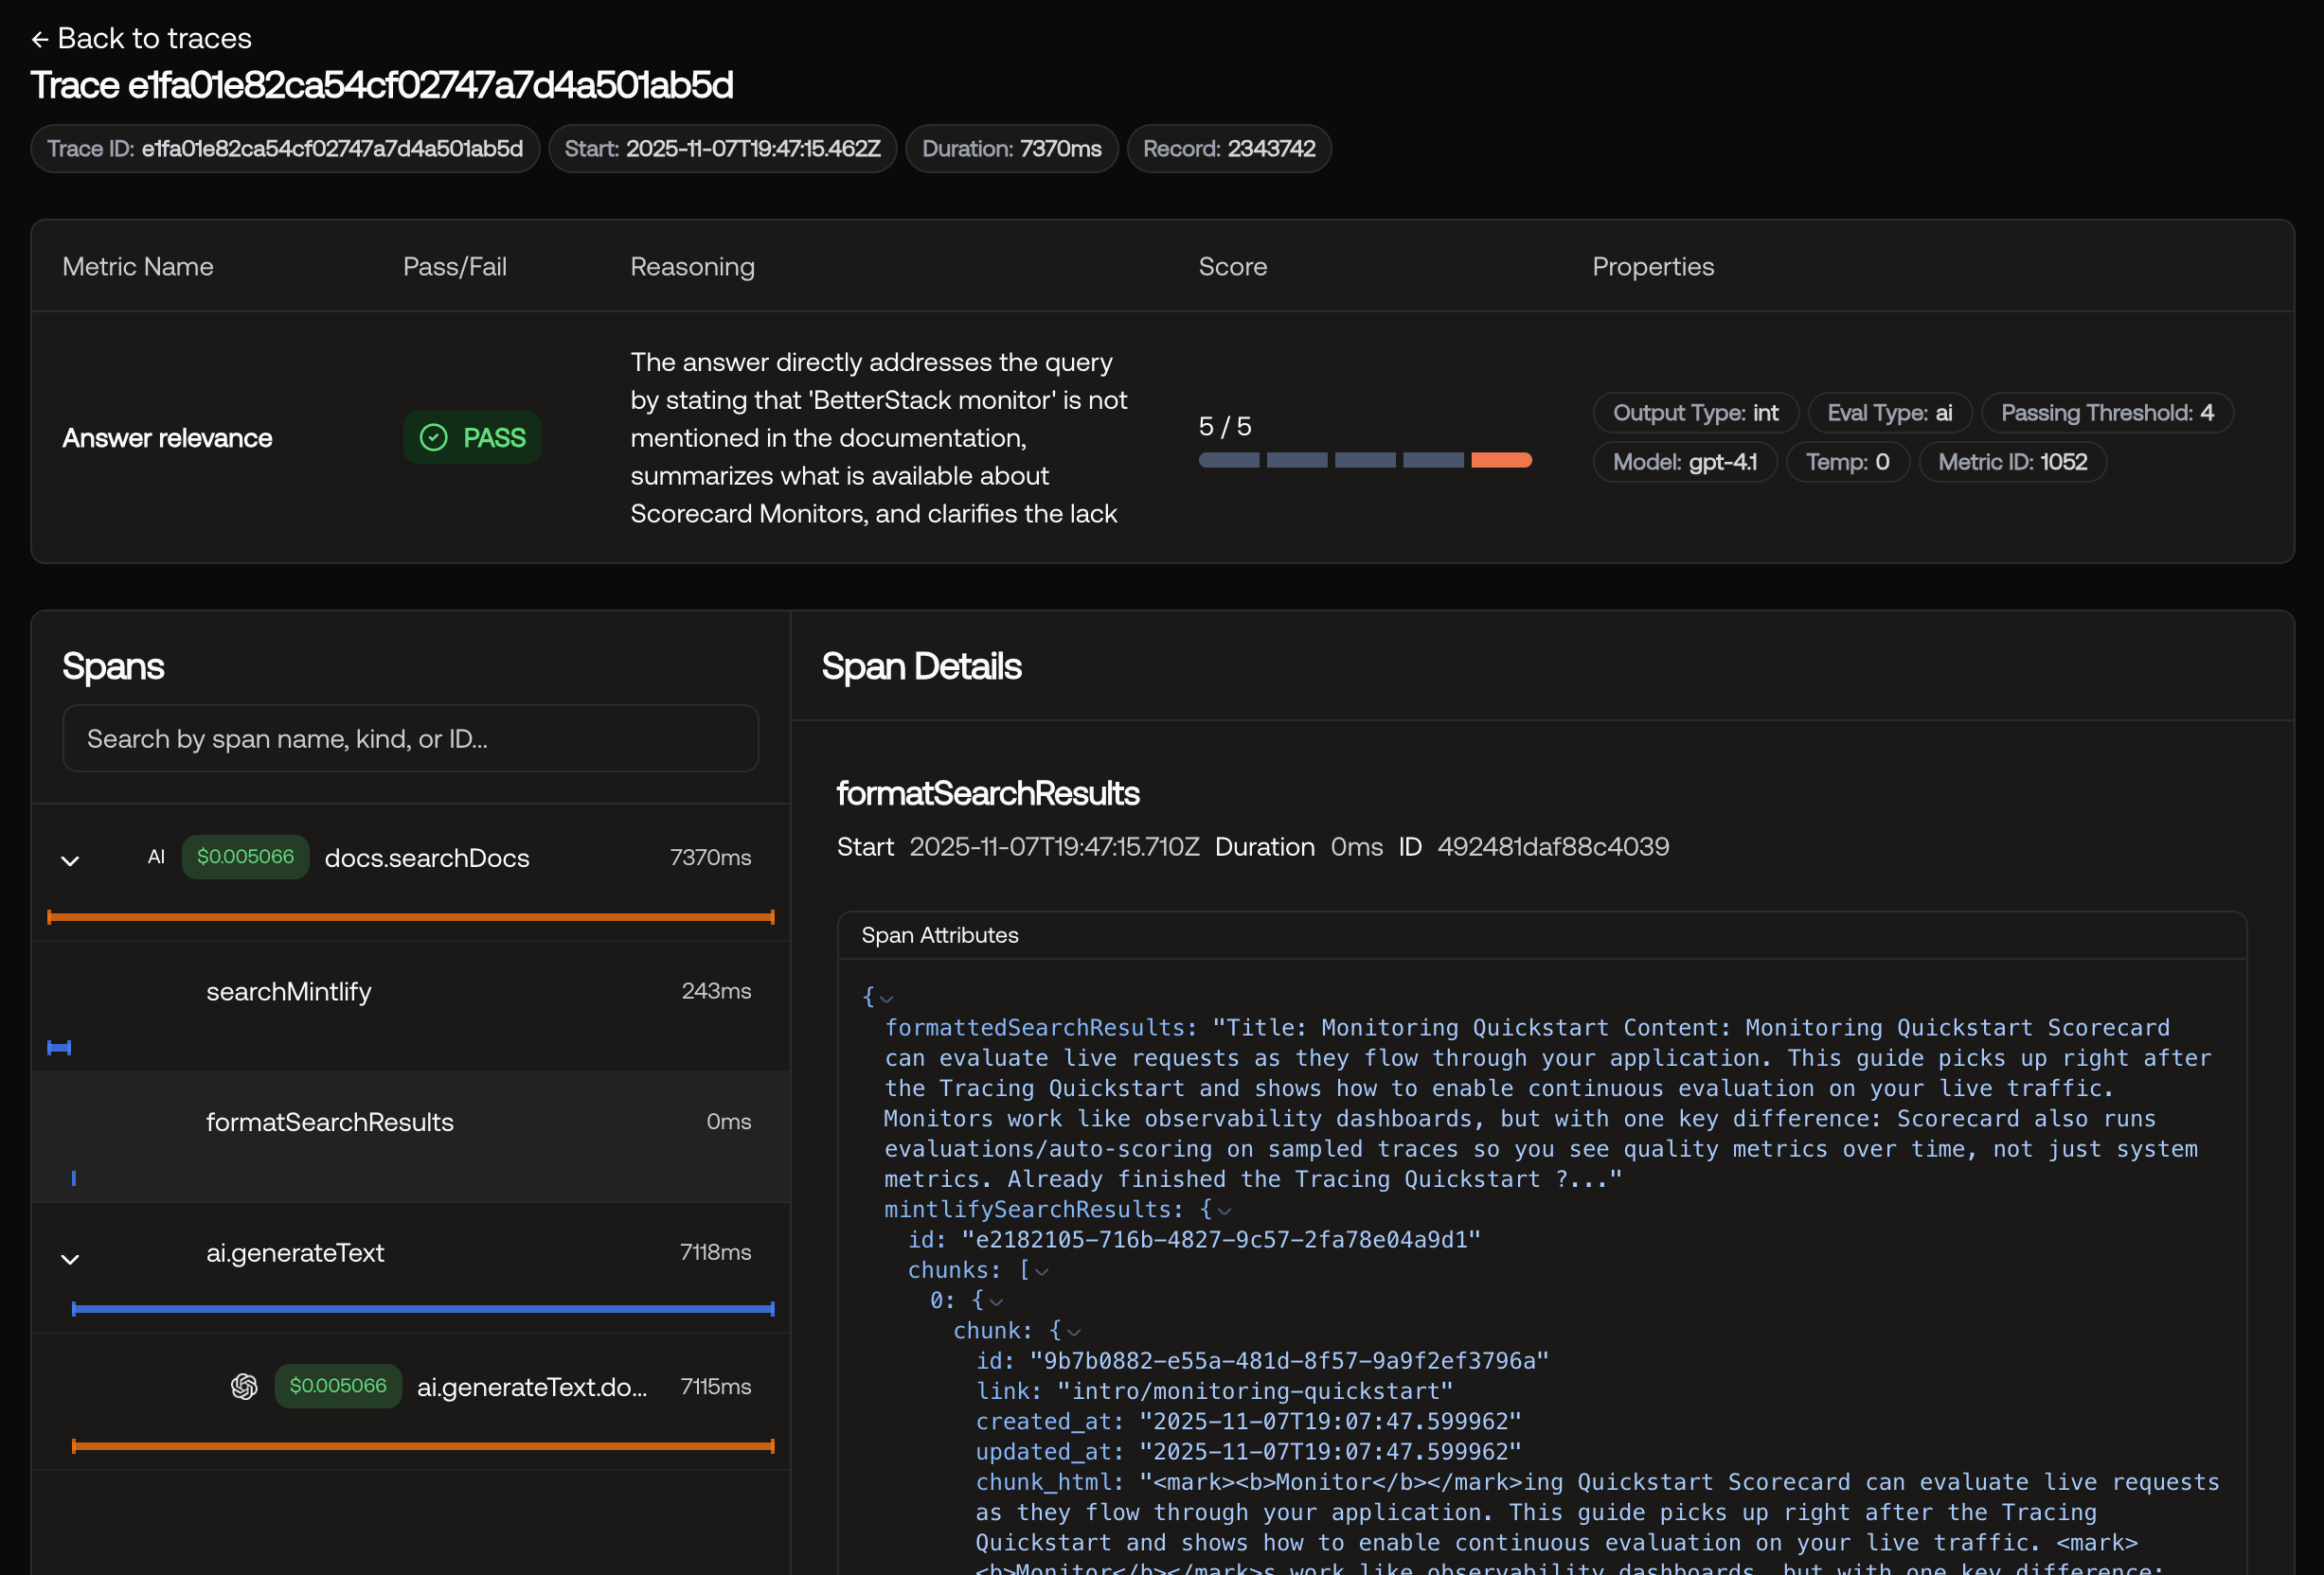
Task: Click the Model: gpt-4.1 chip
Action: coord(1685,462)
